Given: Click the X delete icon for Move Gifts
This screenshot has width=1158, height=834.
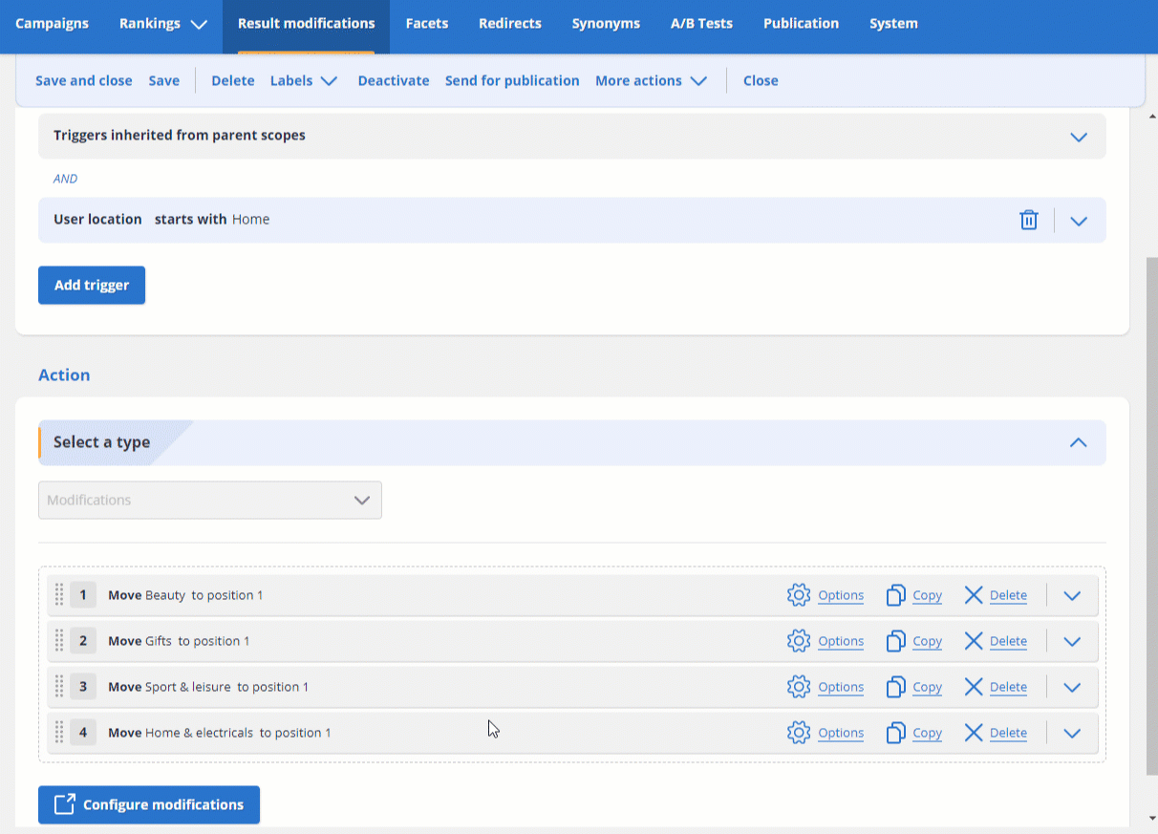Looking at the screenshot, I should [974, 641].
